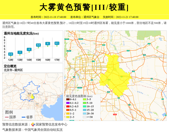Click the 4 visibility label at 14时
Screen dimensions: 169x133
pos(29,49)
